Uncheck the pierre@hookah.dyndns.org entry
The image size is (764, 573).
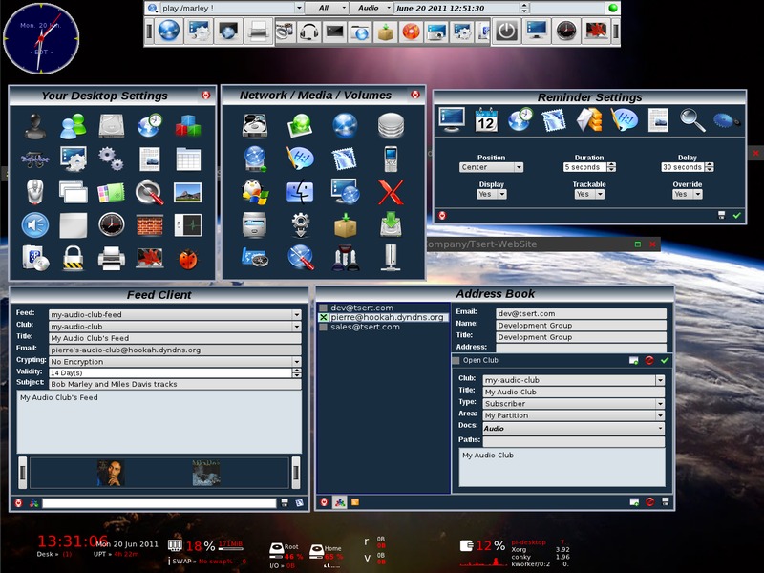tap(324, 317)
